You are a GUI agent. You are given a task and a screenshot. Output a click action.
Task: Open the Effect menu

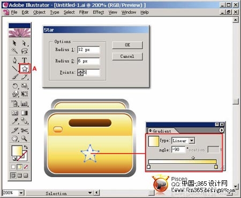coord(99,12)
